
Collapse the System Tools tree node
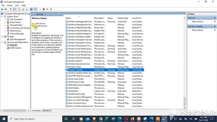coord(2,17)
